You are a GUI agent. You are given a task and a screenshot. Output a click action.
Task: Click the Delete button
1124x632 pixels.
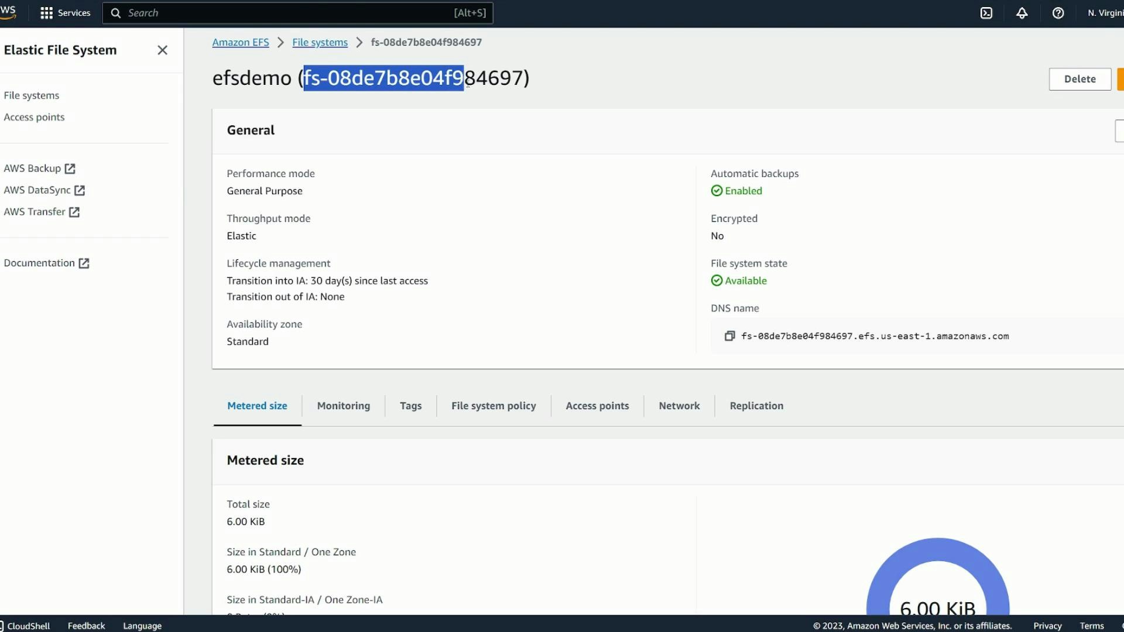point(1080,78)
